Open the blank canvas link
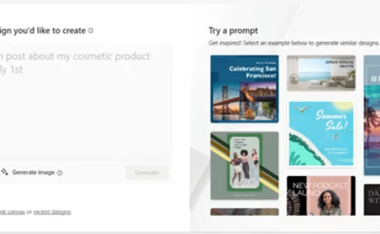The height and width of the screenshot is (234, 380). tap(12, 212)
